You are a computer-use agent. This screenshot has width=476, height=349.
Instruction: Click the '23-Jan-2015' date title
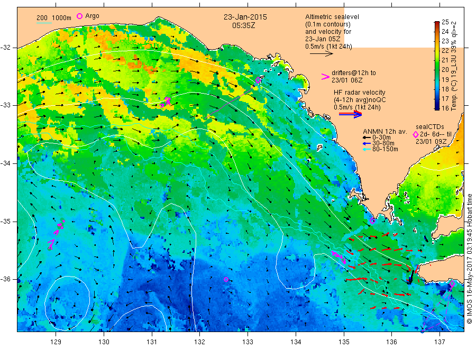245,17
